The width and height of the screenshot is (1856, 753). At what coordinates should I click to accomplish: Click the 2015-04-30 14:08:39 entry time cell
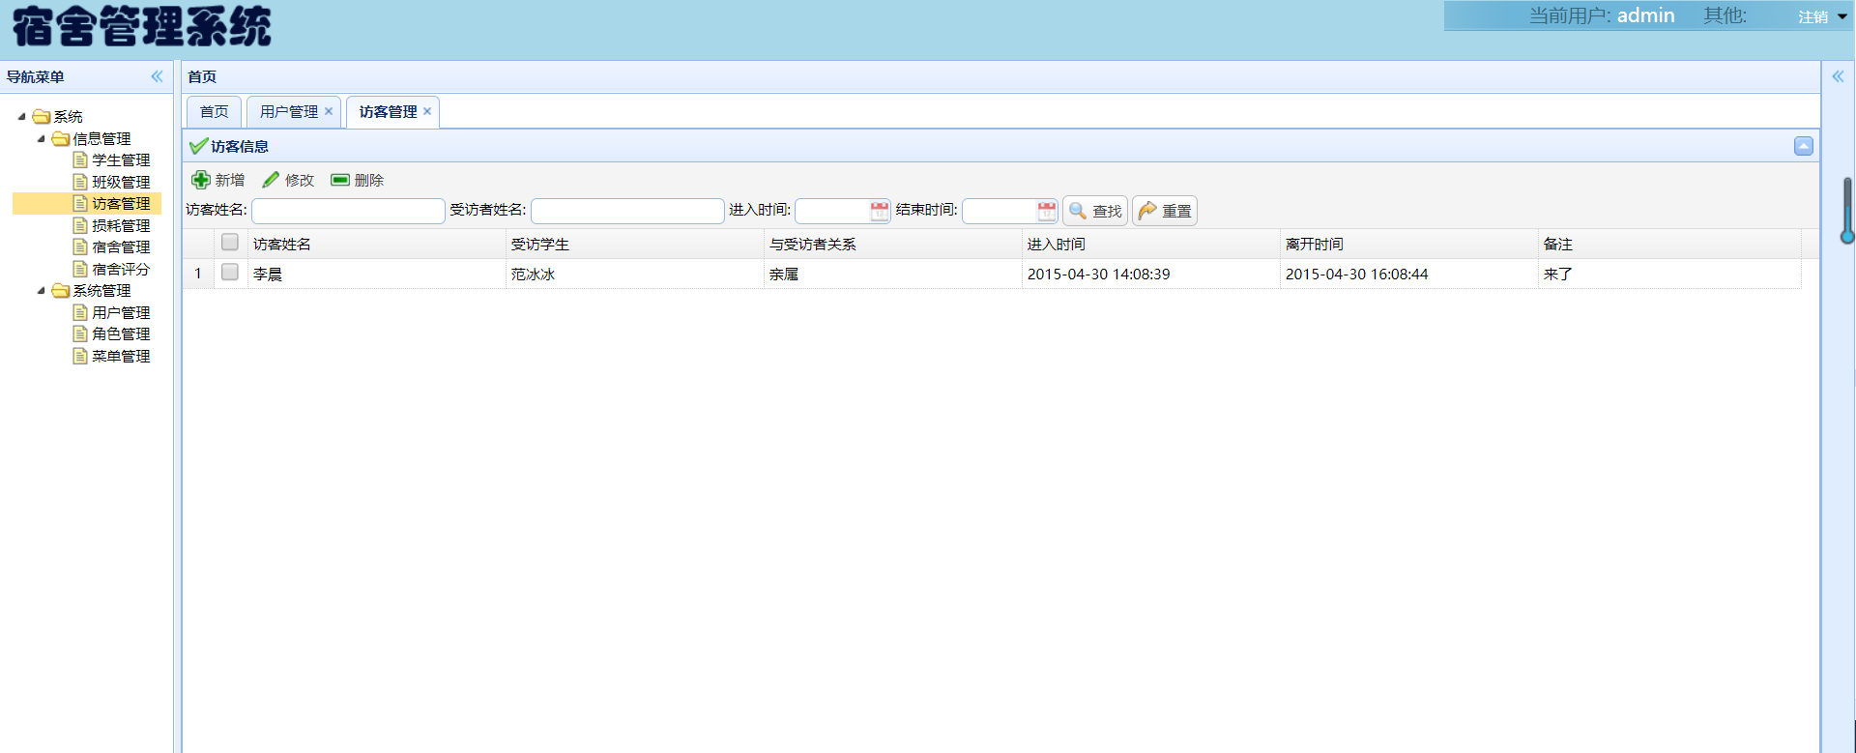[x=1150, y=274]
